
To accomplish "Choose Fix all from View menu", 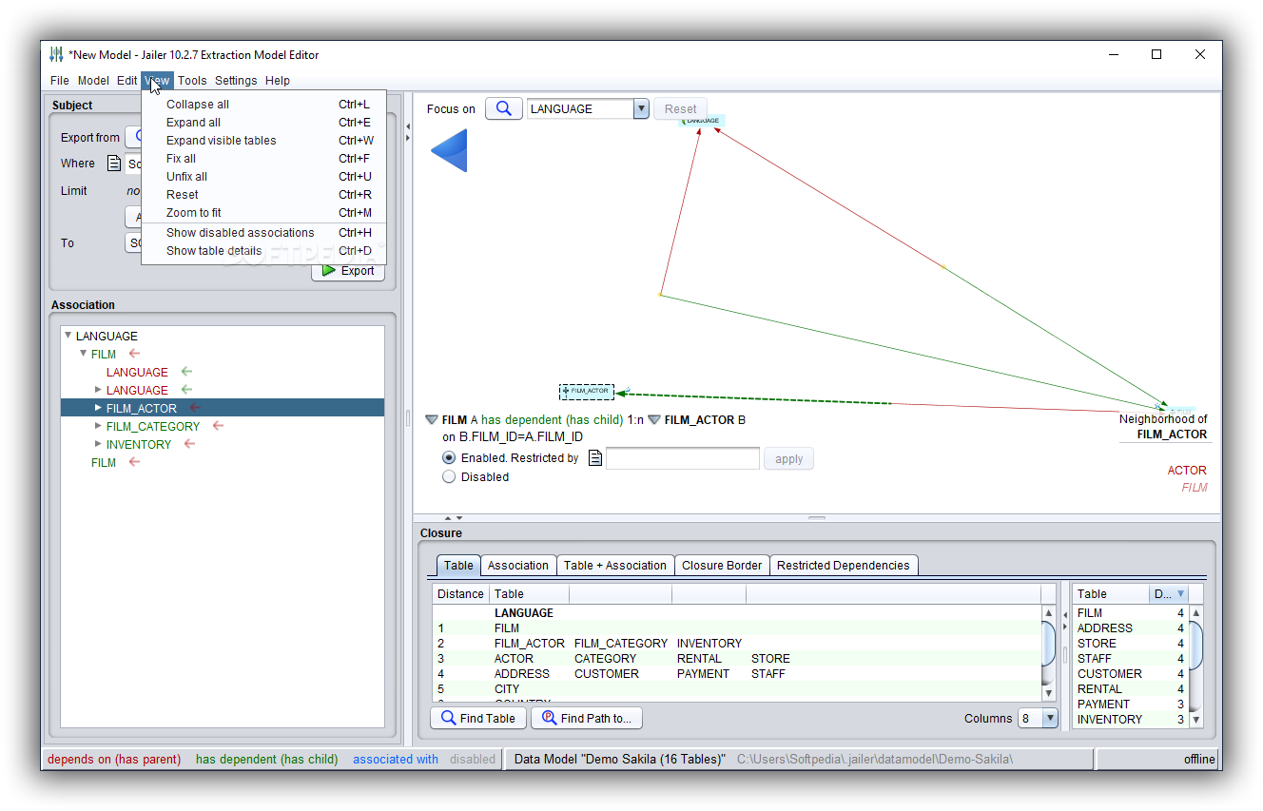I will point(263,159).
